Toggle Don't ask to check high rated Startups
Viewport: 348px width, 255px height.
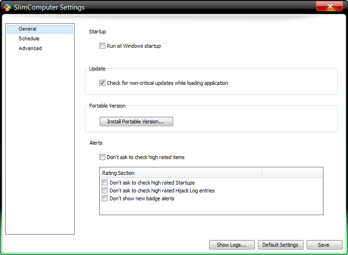(x=104, y=182)
